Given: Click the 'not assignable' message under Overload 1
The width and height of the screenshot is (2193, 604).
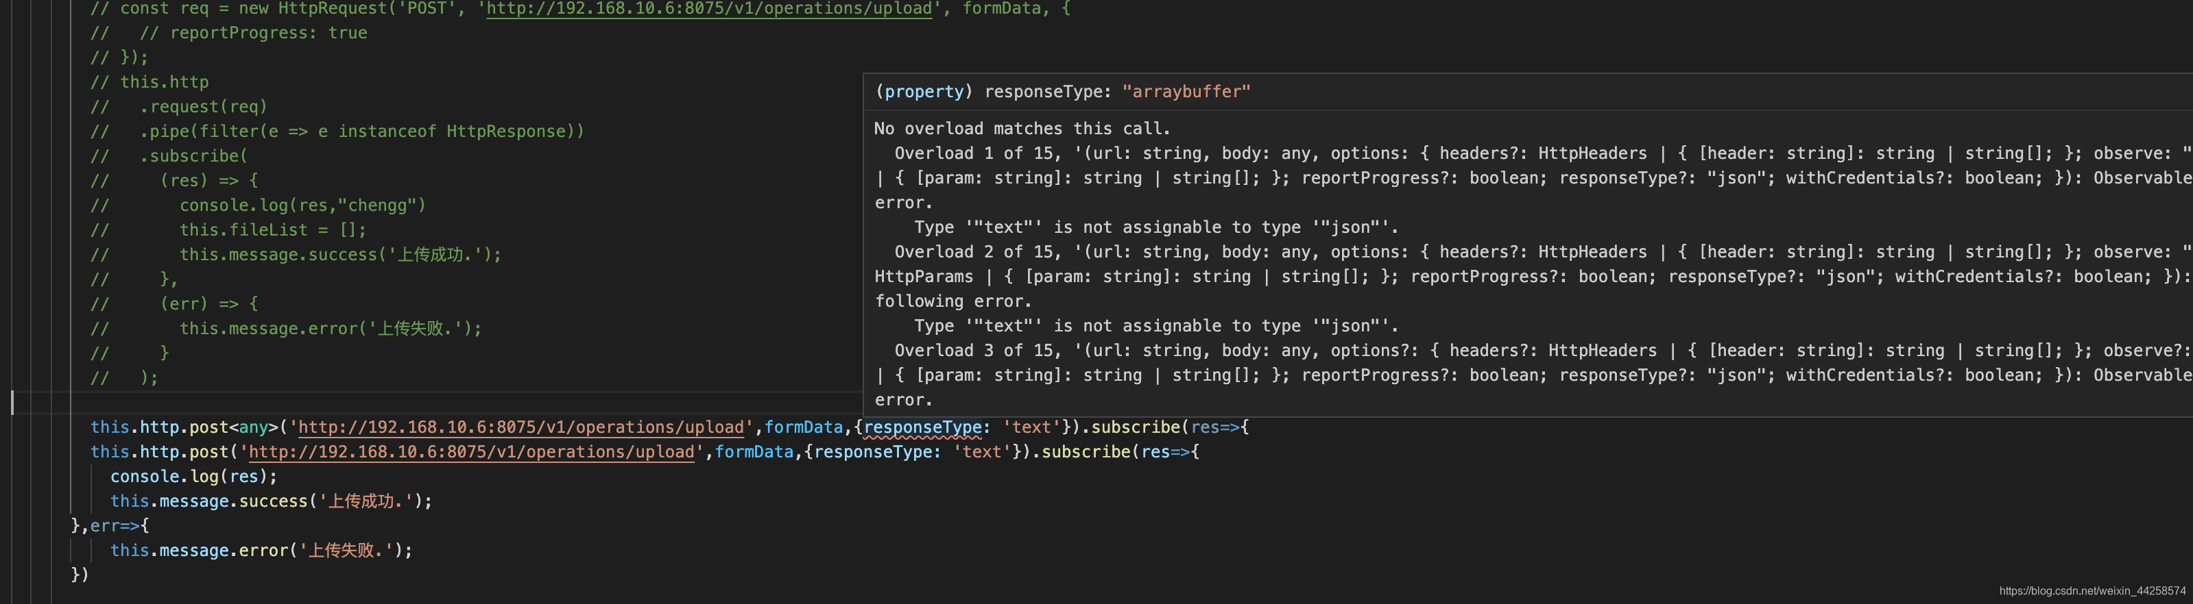Looking at the screenshot, I should coord(1156,227).
